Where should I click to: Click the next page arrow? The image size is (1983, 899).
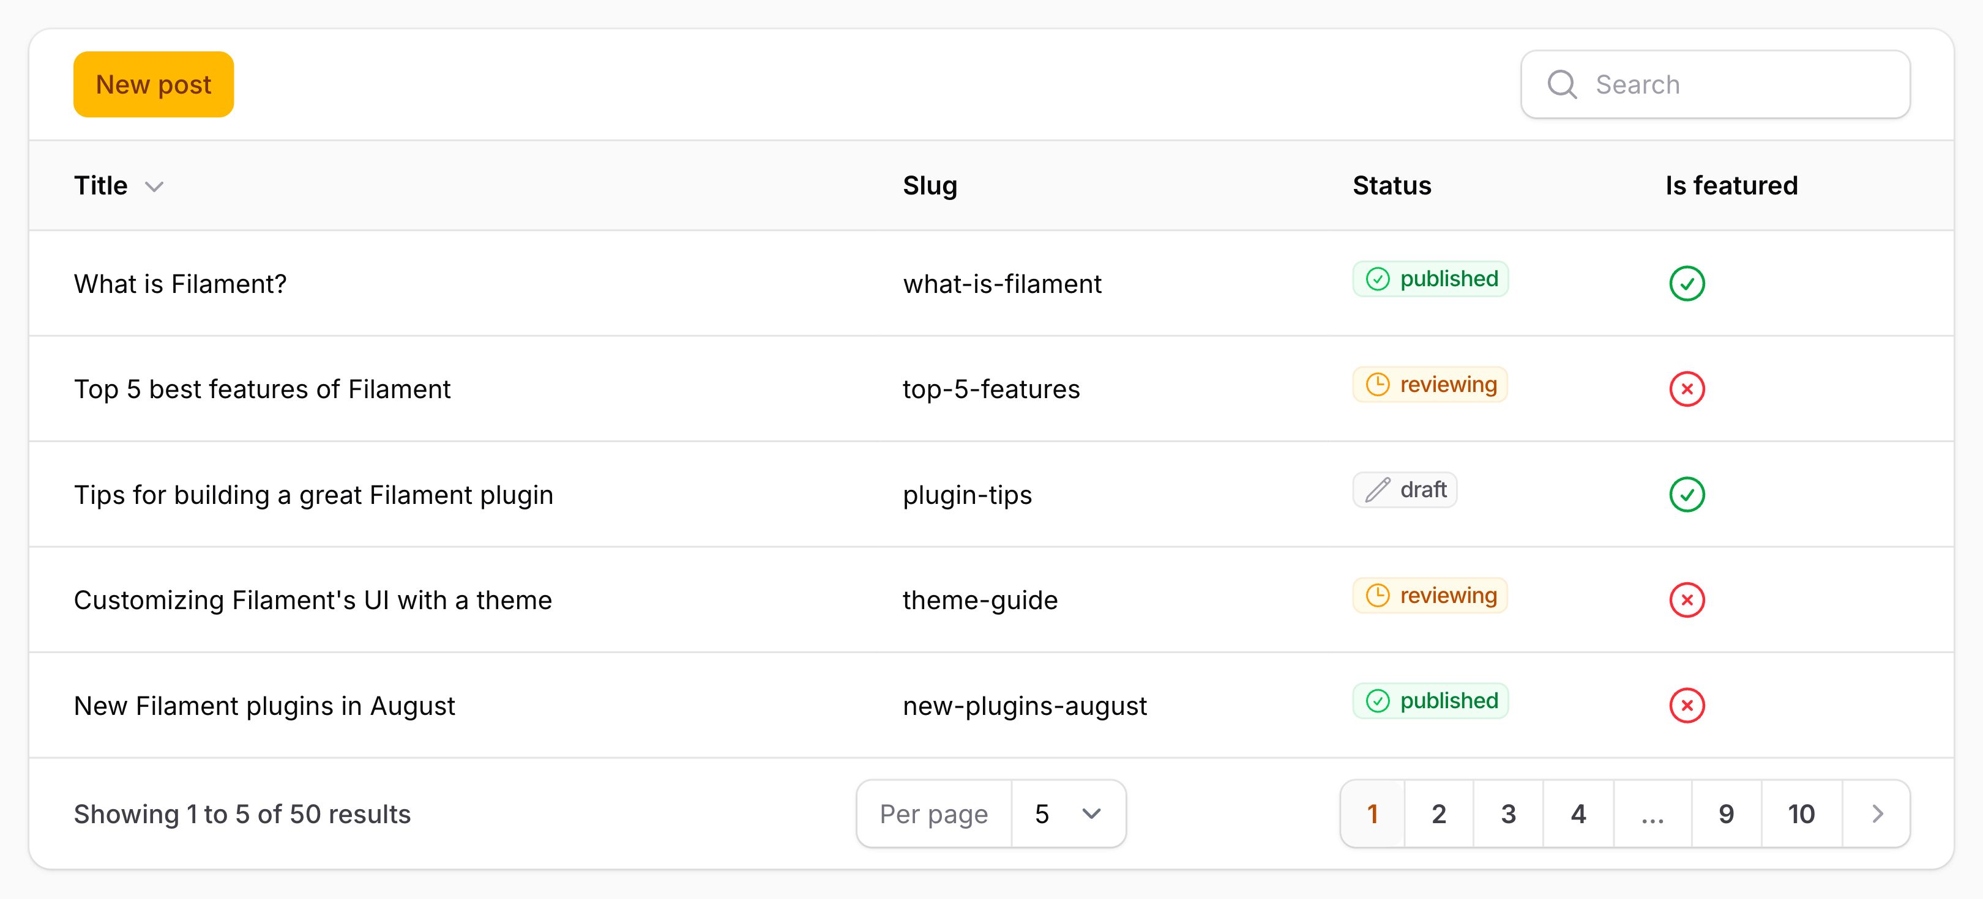[1877, 813]
